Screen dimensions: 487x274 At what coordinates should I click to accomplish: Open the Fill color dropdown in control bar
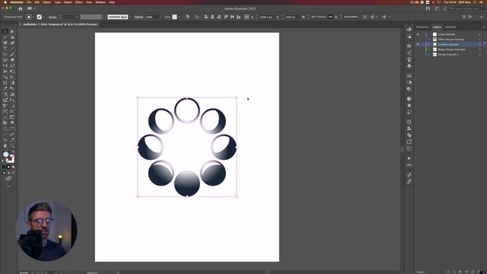33,17
